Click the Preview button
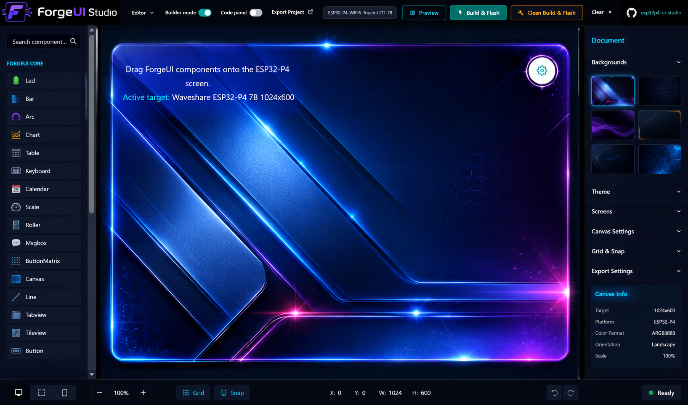 coord(424,13)
